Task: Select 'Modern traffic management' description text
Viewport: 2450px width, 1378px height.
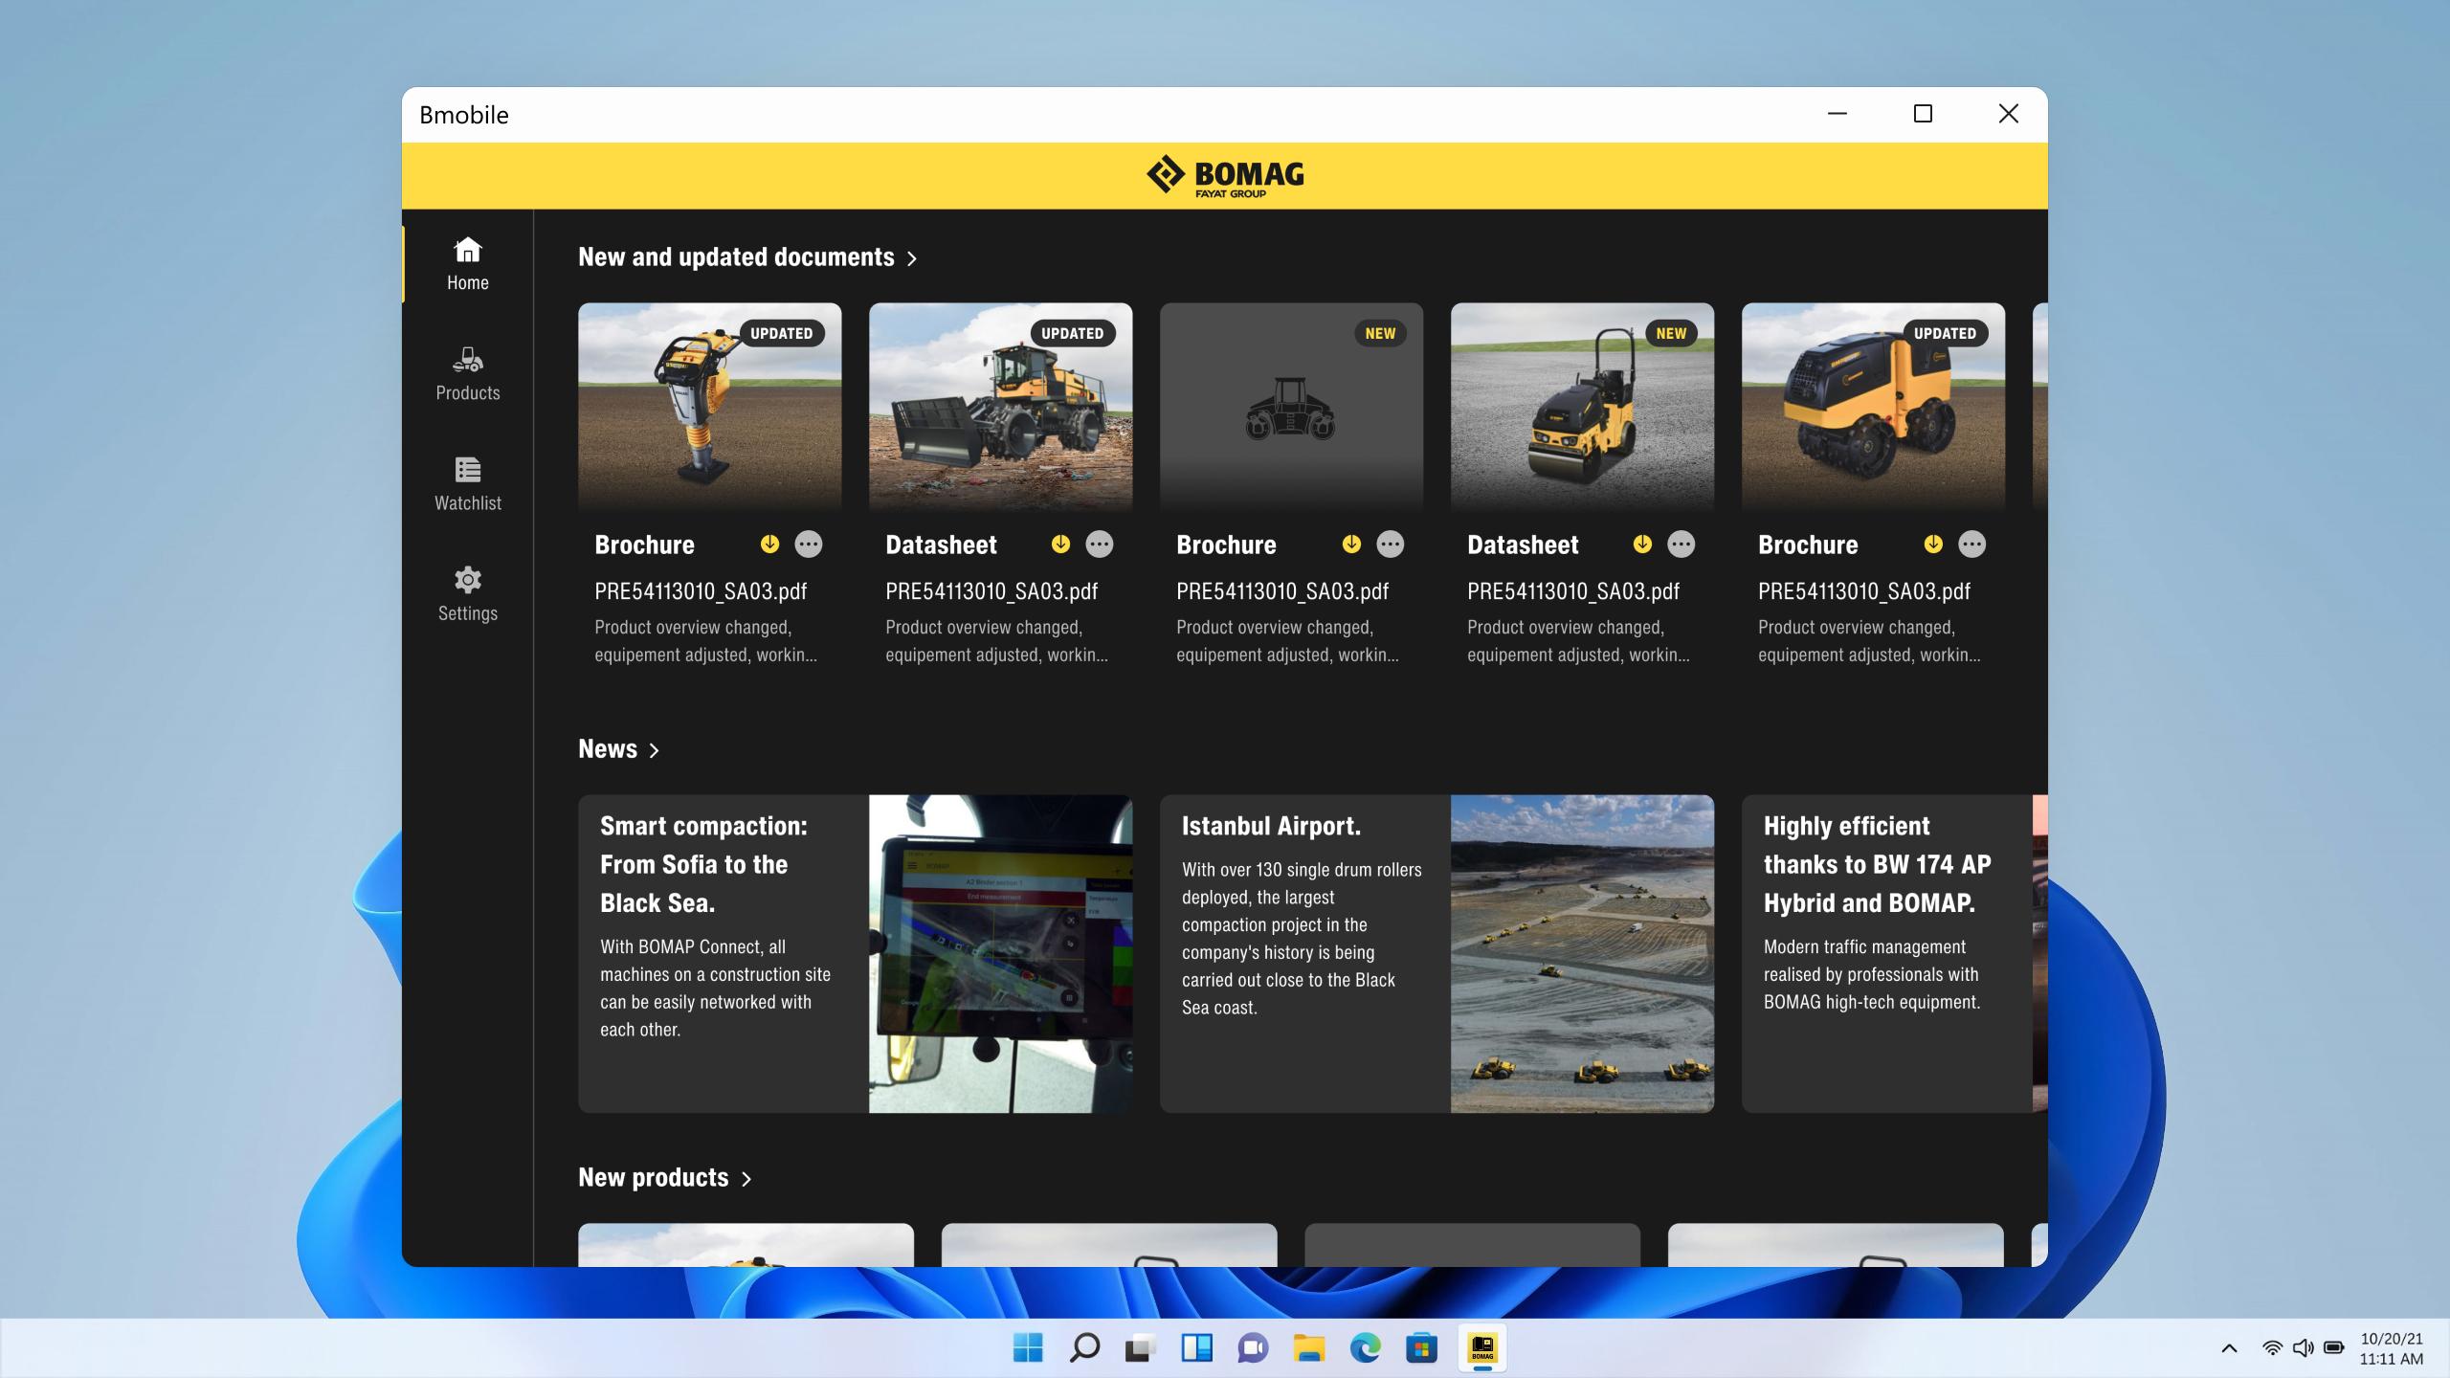Action: pyautogui.click(x=1871, y=974)
